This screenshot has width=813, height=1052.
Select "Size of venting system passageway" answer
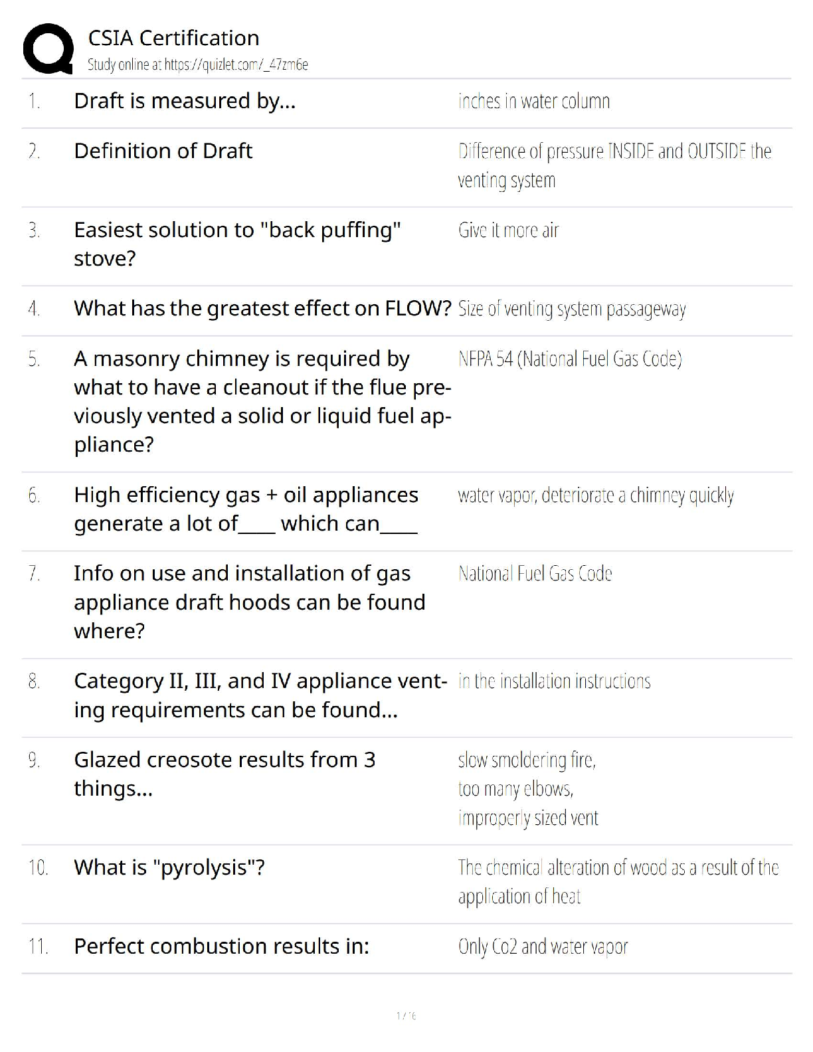pyautogui.click(x=571, y=309)
